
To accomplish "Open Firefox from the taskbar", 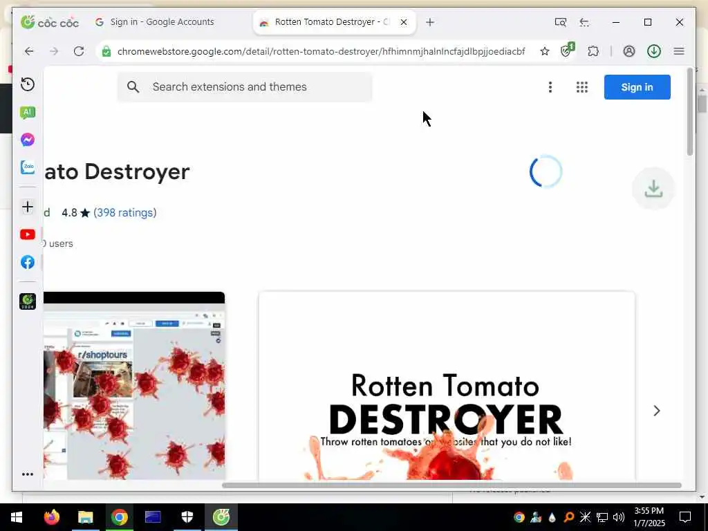I will tap(51, 517).
